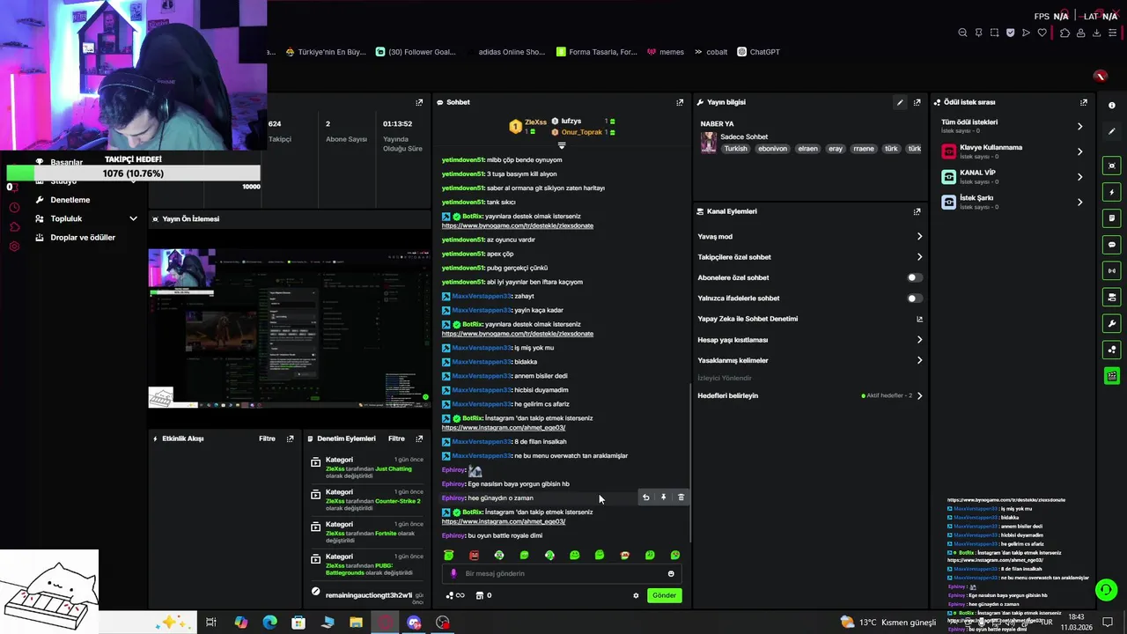This screenshot has height=634, width=1127.
Task: Click the stream preview thumbnail
Action: [289, 328]
